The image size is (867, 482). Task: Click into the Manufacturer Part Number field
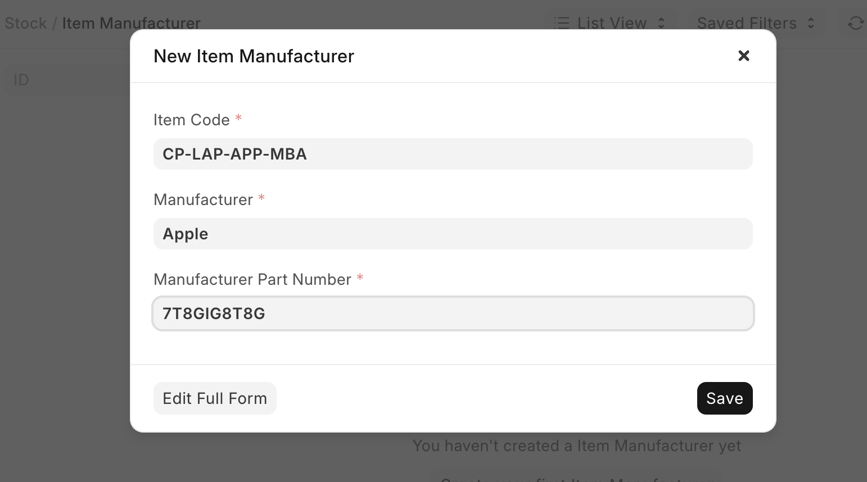point(453,313)
